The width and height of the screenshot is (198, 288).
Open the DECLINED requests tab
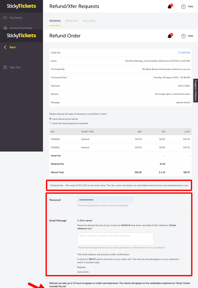pyautogui.click(x=89, y=21)
